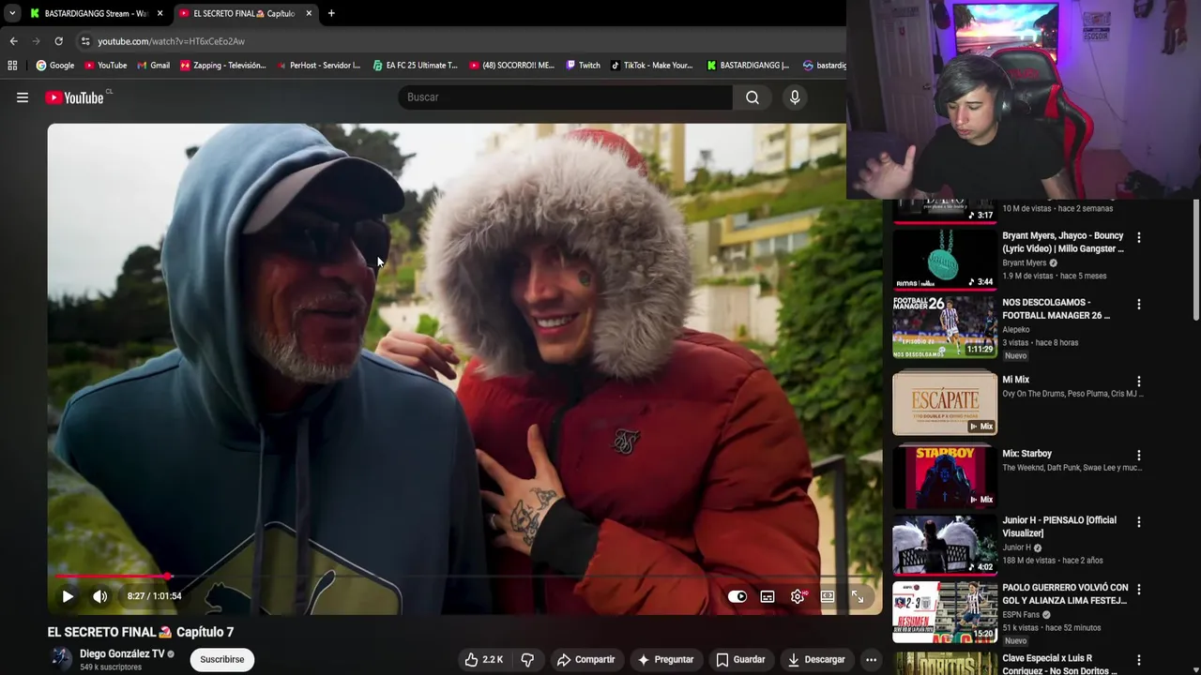Open options for Mi Mix
The width and height of the screenshot is (1201, 675).
click(x=1139, y=382)
